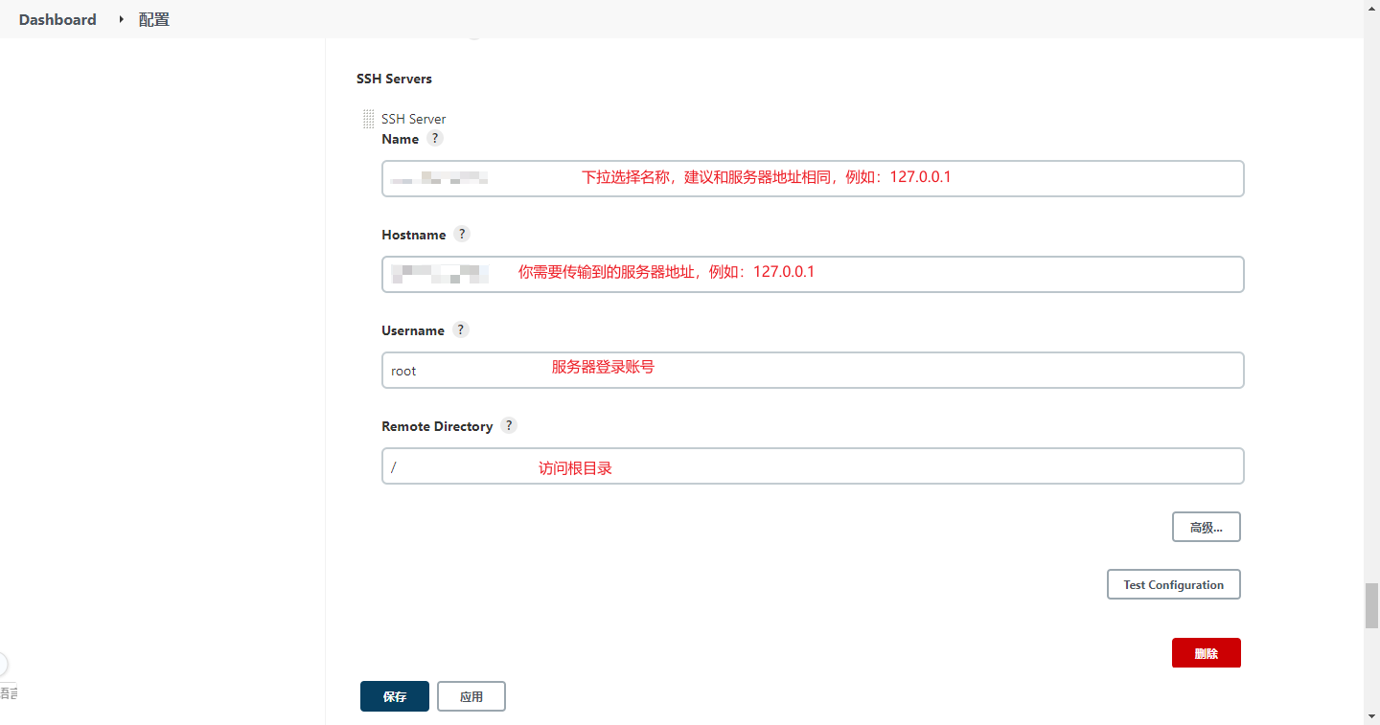
Task: Click the Remote Directory label
Action: coord(437,426)
